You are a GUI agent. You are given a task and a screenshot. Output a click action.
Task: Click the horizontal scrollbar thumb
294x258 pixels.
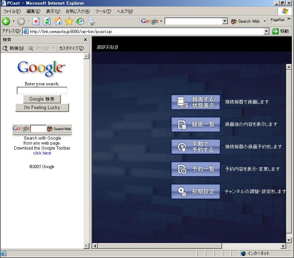pos(160,246)
